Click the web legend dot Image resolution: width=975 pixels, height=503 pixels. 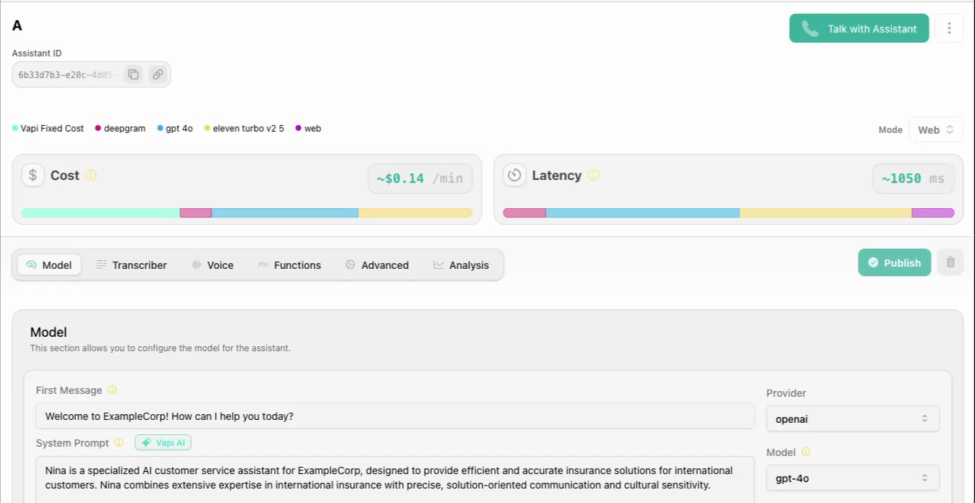[298, 129]
